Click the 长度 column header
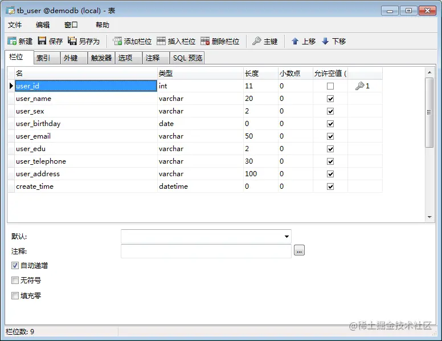Image resolution: width=442 pixels, height=341 pixels. point(261,74)
